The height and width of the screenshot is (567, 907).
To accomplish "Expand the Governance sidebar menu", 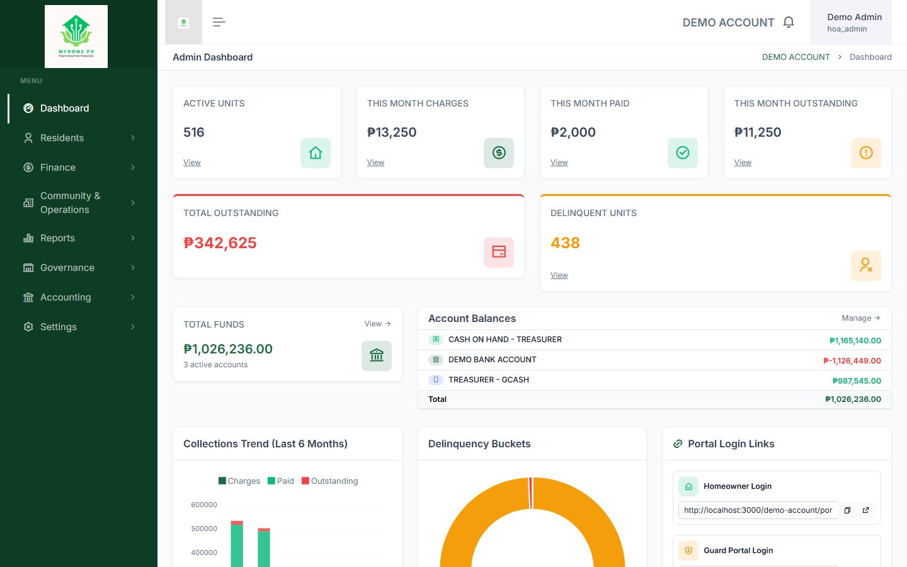I will 79,268.
